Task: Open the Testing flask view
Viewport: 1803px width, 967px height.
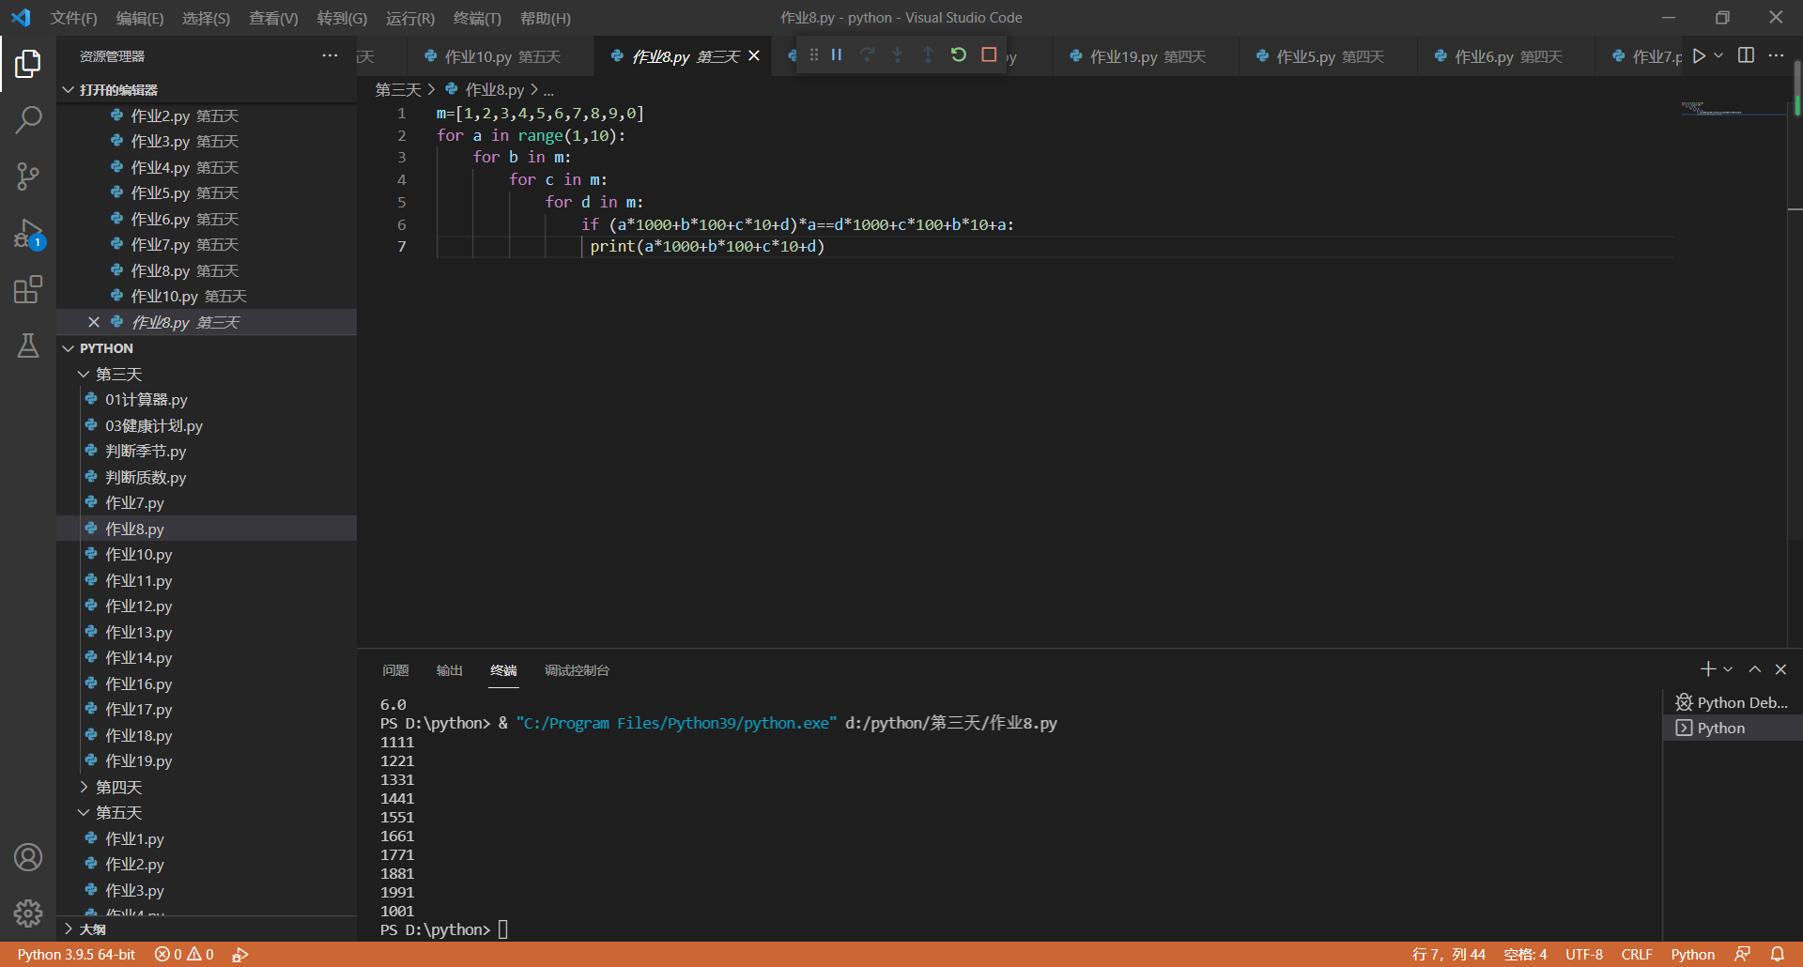Action: pyautogui.click(x=28, y=345)
